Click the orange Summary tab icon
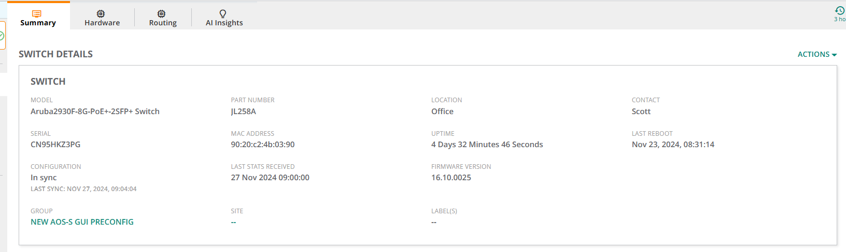This screenshot has width=846, height=252. [37, 13]
